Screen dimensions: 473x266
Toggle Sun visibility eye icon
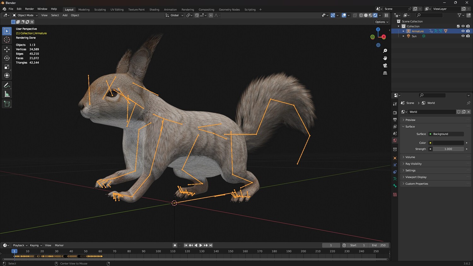click(463, 36)
